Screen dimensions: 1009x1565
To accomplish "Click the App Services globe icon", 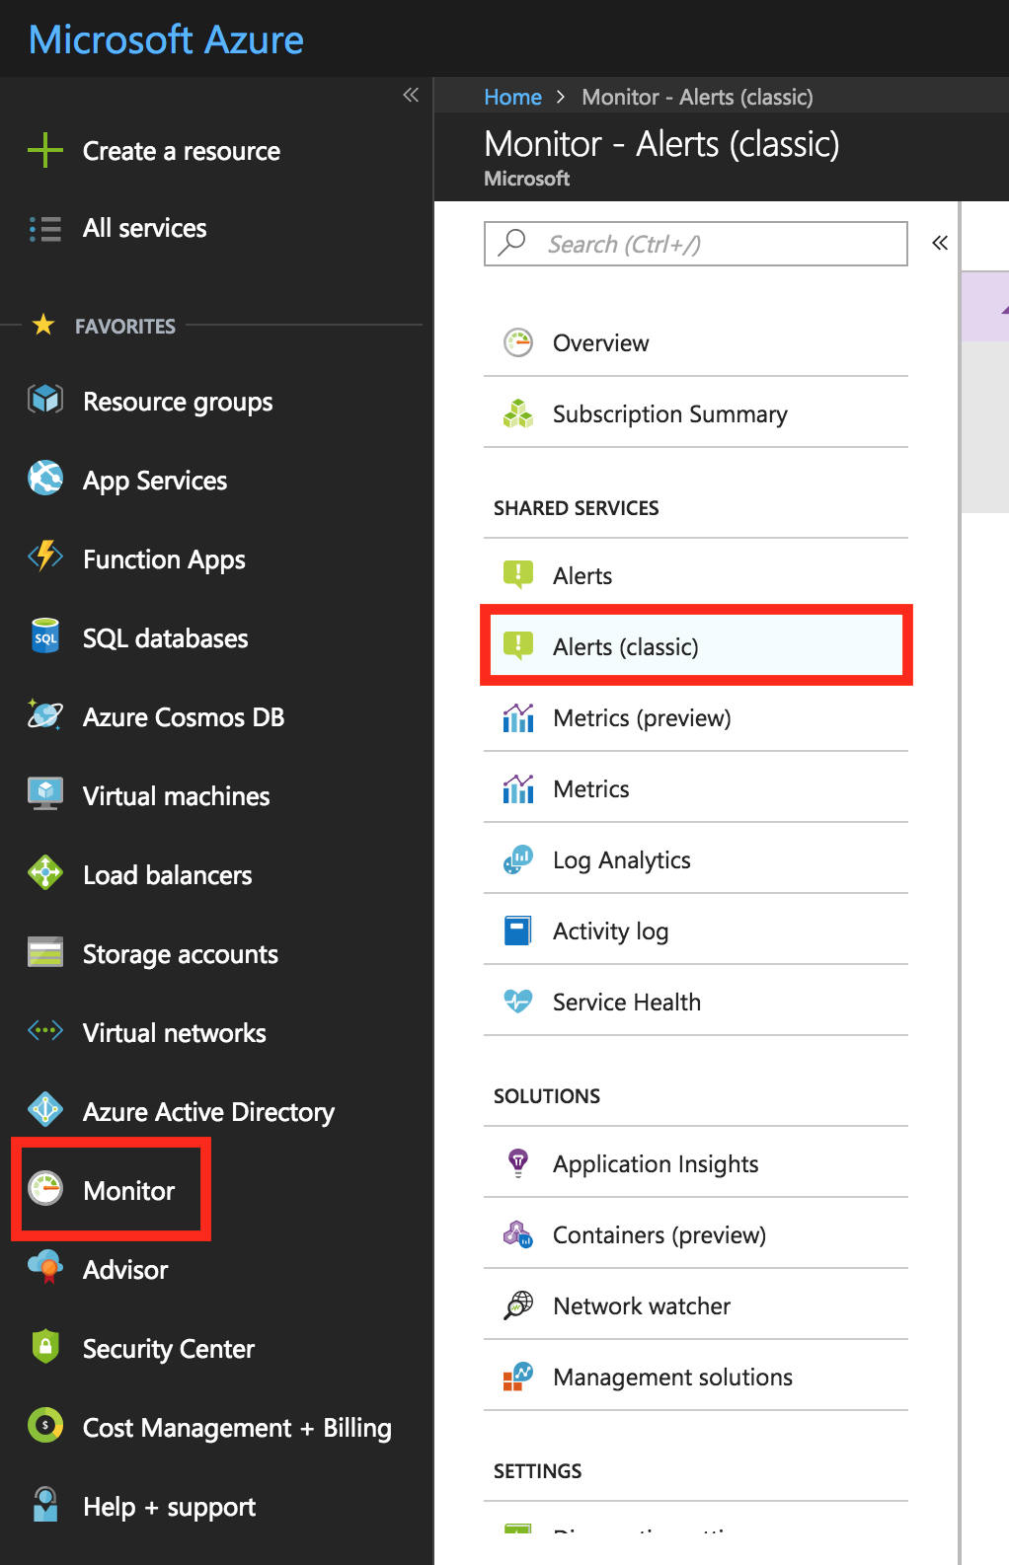I will click(45, 478).
